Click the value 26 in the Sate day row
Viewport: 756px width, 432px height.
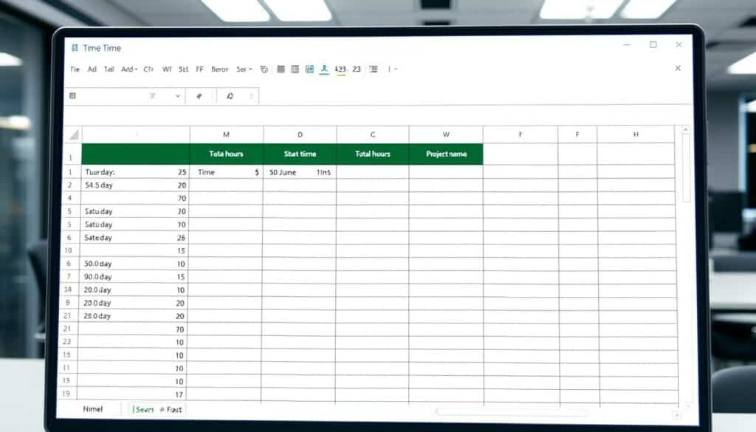tap(182, 238)
